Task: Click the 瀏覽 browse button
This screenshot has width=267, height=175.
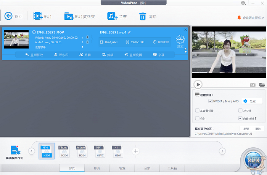Action: coord(246,129)
